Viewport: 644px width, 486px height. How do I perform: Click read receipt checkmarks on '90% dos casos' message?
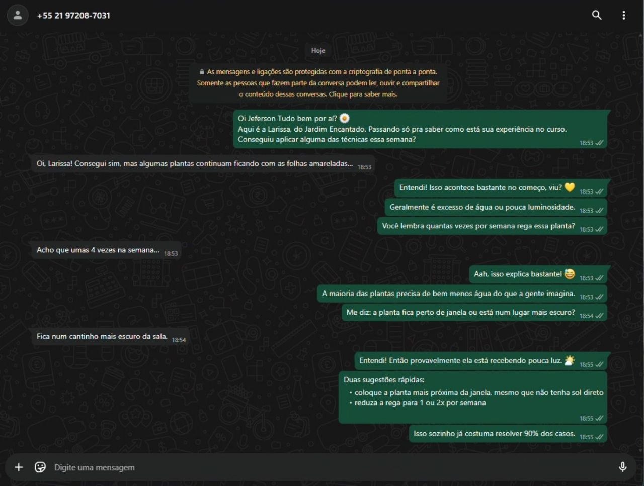tap(599, 437)
